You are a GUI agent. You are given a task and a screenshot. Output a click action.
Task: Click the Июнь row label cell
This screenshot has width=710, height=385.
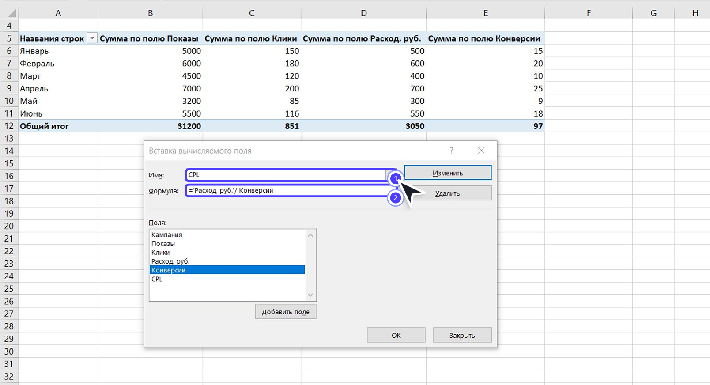pos(58,113)
